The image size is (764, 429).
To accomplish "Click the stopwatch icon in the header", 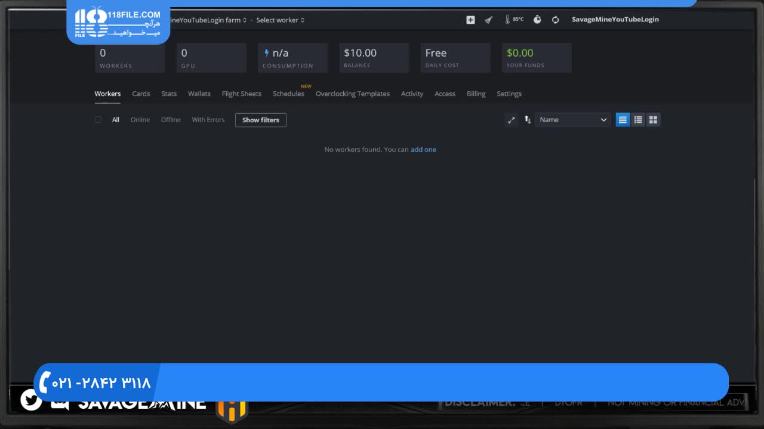I will point(537,20).
